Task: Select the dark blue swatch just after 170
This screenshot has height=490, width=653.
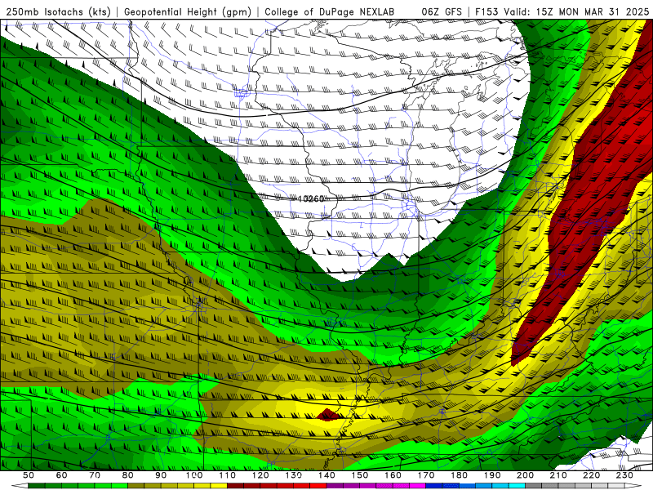Action: pyautogui.click(x=434, y=486)
